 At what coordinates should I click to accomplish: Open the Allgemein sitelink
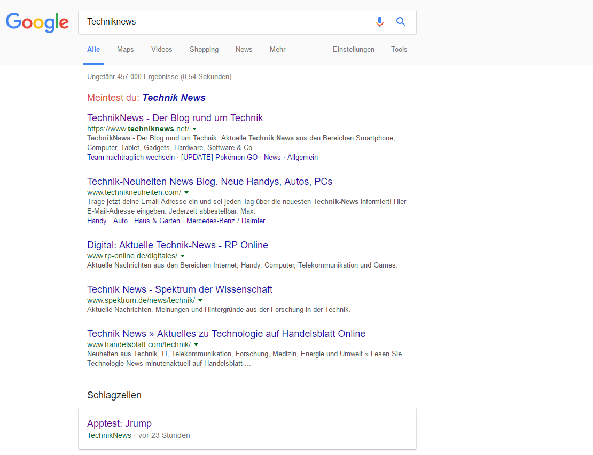(x=302, y=157)
